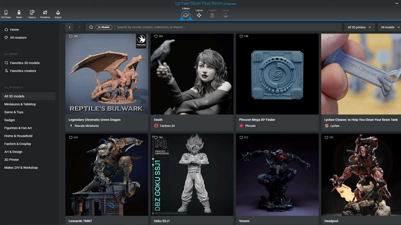This screenshot has width=401, height=225.
Task: Open the Lychee Cleaner photo thumbnail
Action: 361,74
